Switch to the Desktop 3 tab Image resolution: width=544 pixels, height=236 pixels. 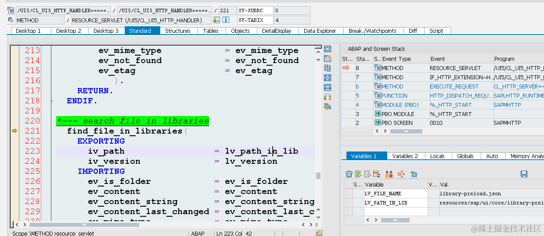point(106,31)
